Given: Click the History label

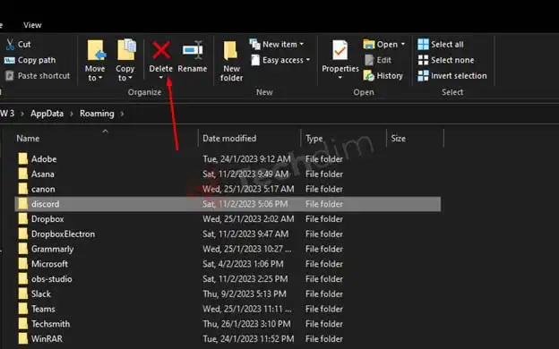Looking at the screenshot, I should click(x=390, y=76).
